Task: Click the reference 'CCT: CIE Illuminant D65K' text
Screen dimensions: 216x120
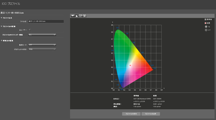Action: click(142, 99)
